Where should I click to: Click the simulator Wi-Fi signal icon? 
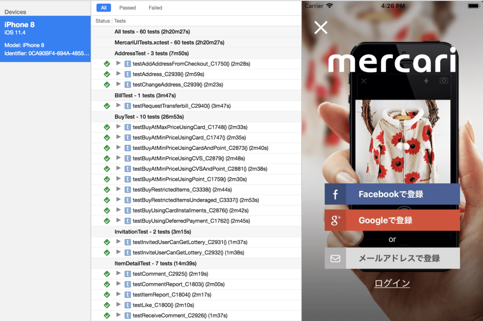pos(330,6)
